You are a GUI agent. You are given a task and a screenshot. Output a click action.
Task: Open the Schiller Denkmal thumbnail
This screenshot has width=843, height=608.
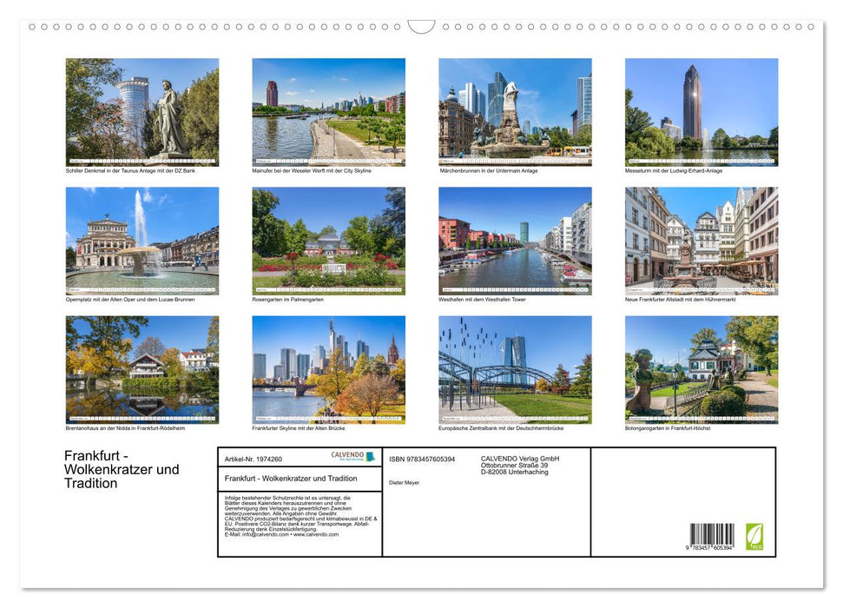point(142,111)
